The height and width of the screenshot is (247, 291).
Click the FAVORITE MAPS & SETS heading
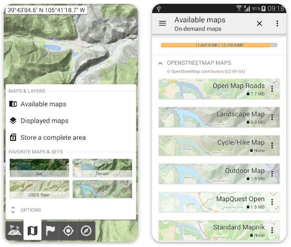[x=36, y=152]
